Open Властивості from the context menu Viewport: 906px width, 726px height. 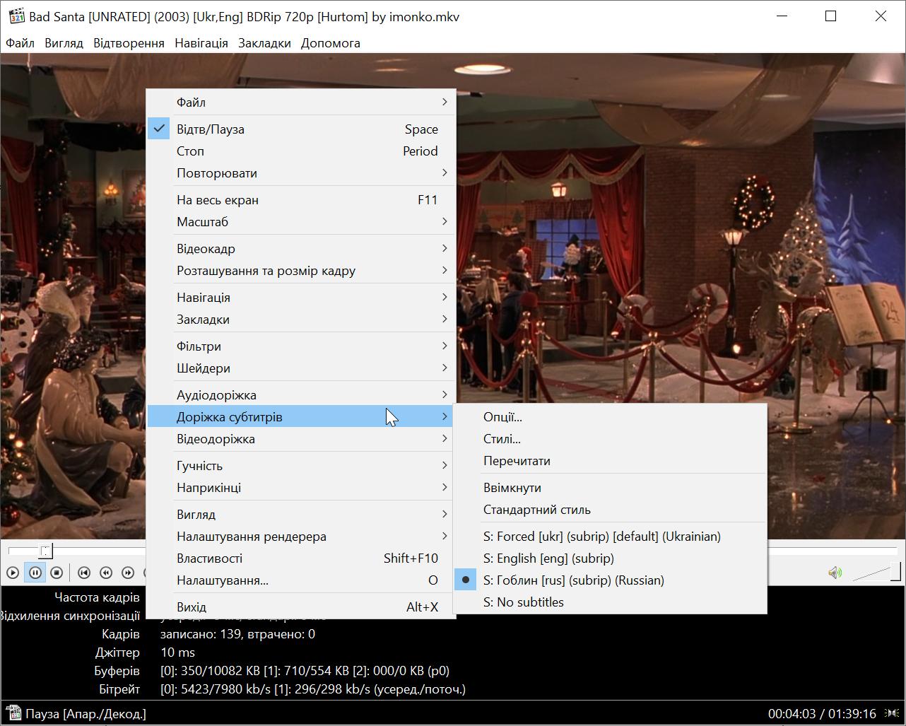pos(301,558)
